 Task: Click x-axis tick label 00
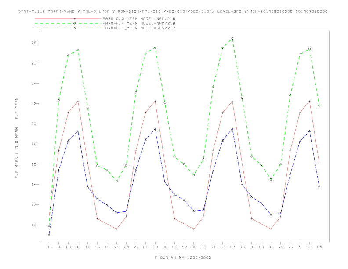click(49, 247)
